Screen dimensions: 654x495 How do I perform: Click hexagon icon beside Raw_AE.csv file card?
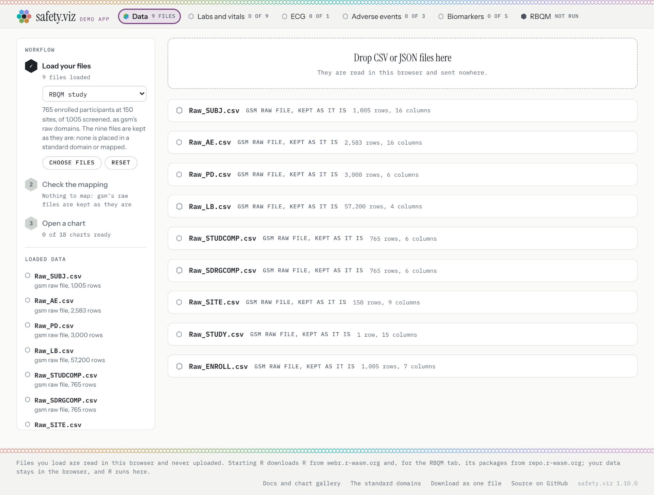179,142
